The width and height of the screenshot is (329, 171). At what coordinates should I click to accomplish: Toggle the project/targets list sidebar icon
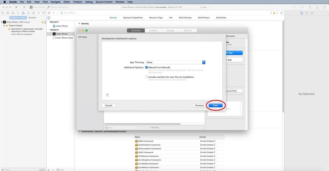[x=49, y=18]
